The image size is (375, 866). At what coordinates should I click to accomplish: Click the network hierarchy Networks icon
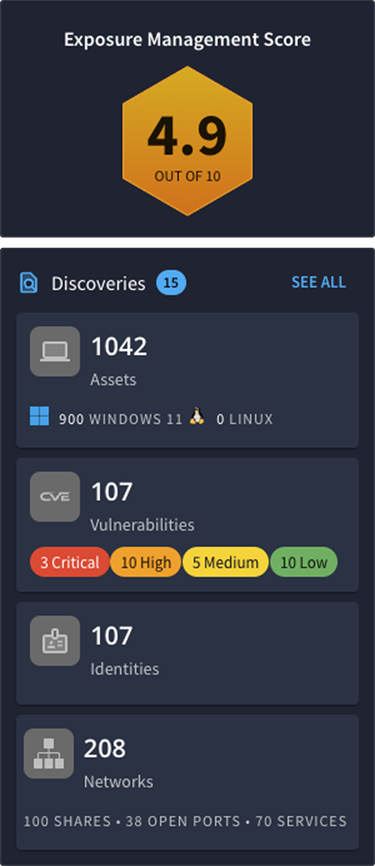click(x=49, y=753)
